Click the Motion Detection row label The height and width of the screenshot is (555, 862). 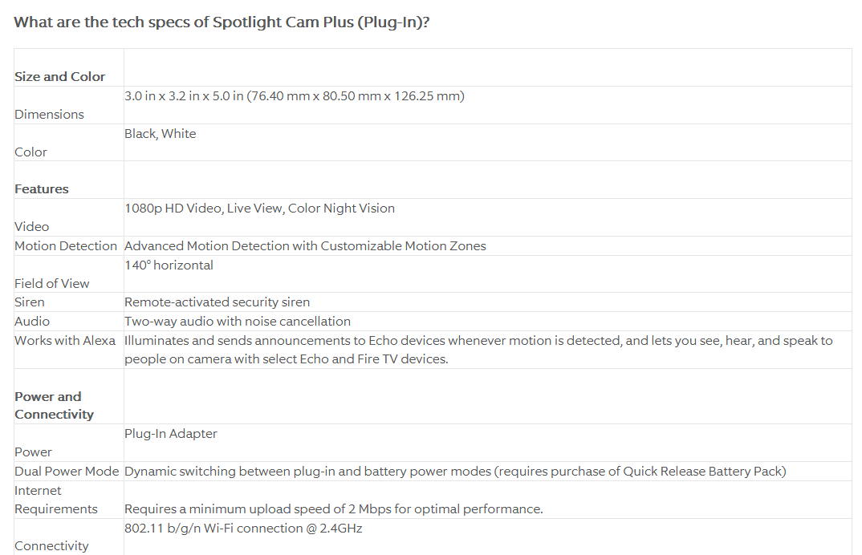[x=66, y=246]
